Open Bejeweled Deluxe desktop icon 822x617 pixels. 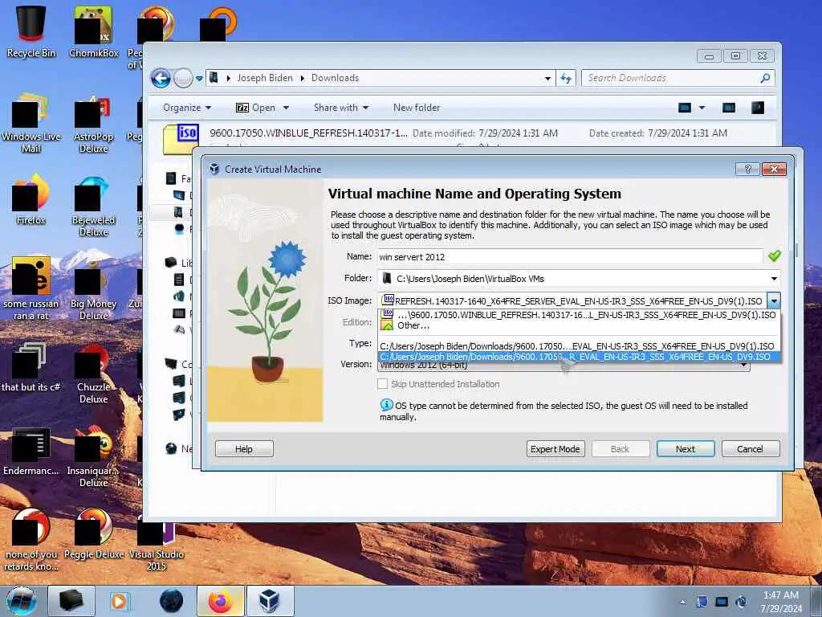pos(93,206)
